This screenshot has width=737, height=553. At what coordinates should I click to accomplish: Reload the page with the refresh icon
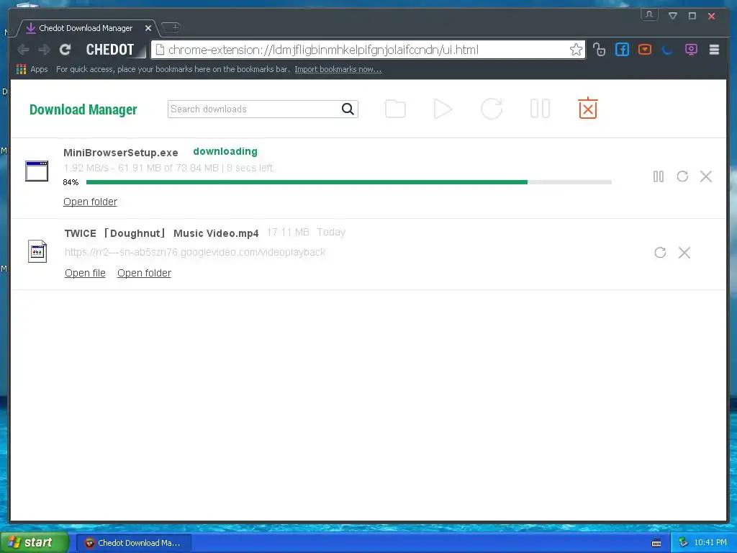tap(65, 50)
